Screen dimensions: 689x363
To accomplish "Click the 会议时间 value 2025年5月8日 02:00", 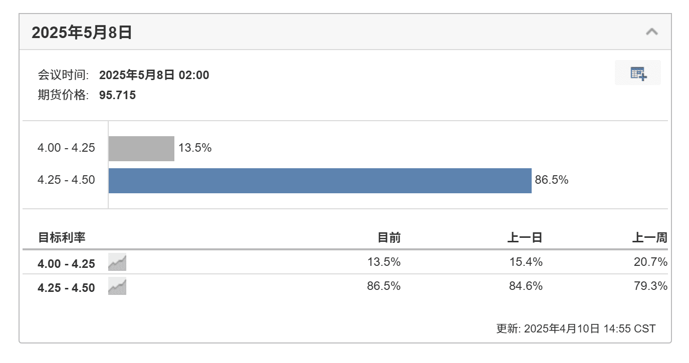I will (x=154, y=75).
